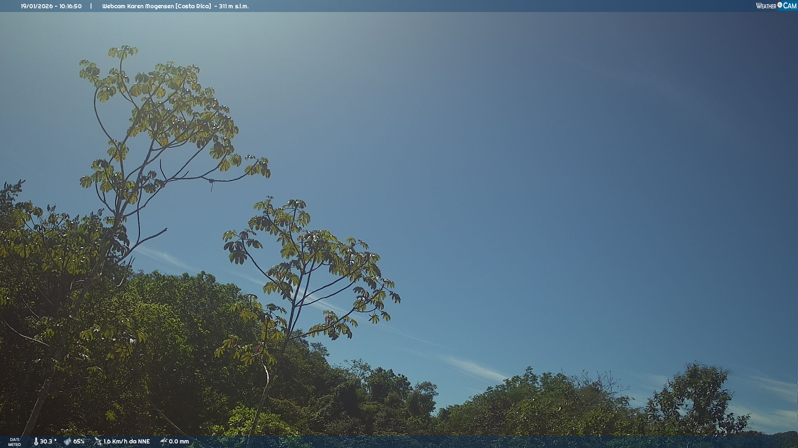798x448 pixels.
Task: Select the DATI METEO label
Action: 15,442
